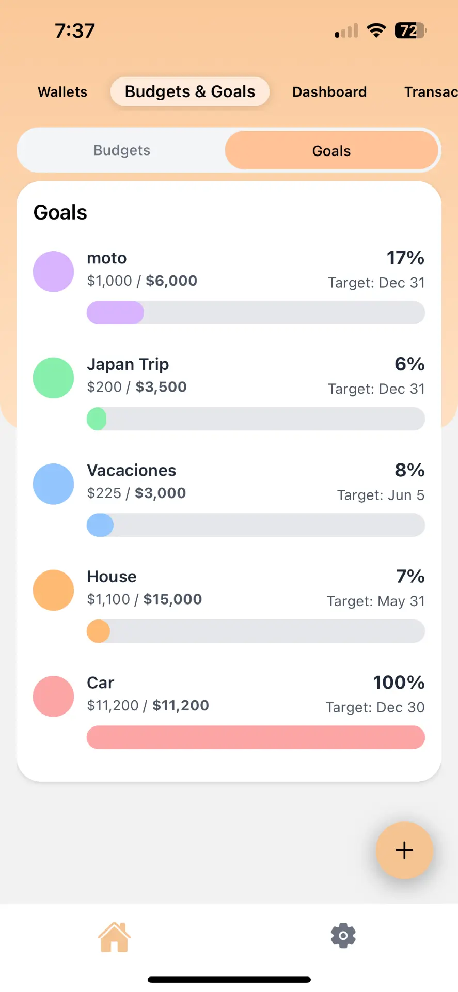Screen dimensions: 458x992
Task: Switch to the Budgets segment
Action: (x=122, y=150)
